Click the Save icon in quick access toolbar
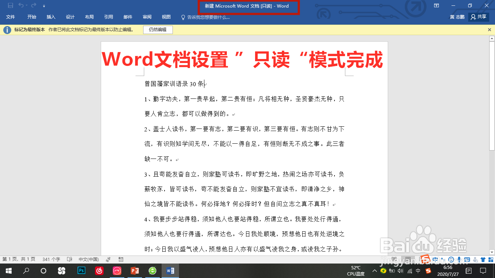This screenshot has width=495, height=278. [x=11, y=5]
